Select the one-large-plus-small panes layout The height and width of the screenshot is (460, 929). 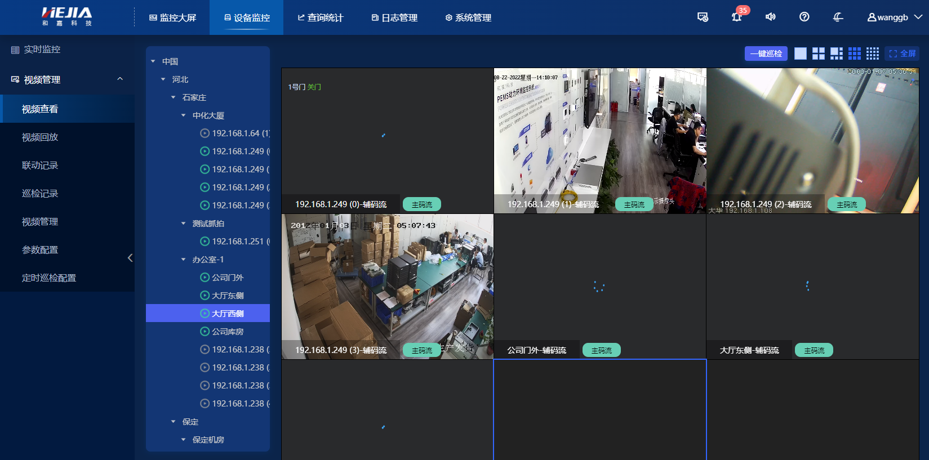coord(836,53)
